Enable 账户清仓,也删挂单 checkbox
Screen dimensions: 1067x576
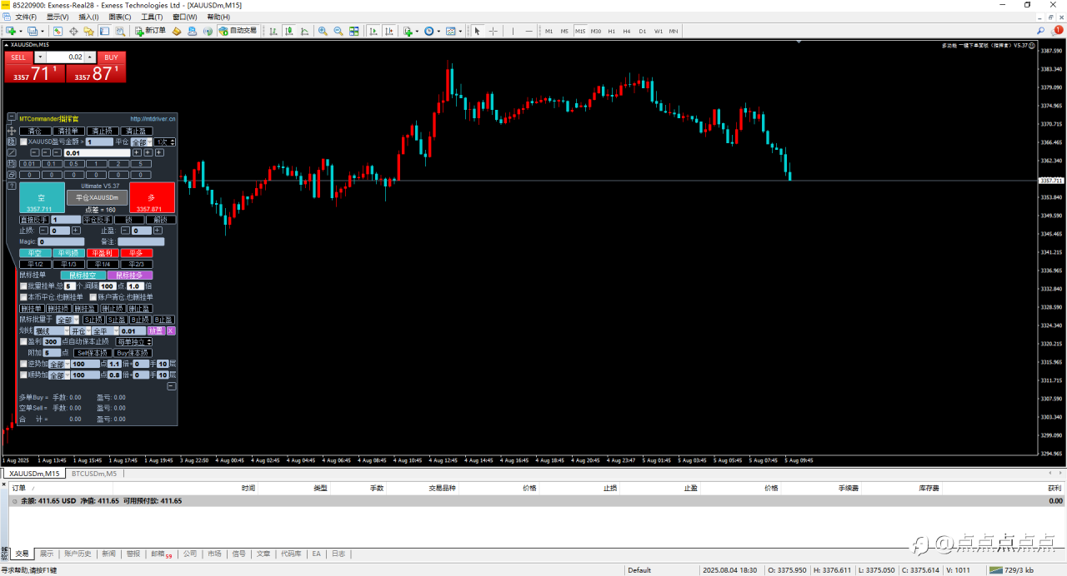pyautogui.click(x=93, y=297)
